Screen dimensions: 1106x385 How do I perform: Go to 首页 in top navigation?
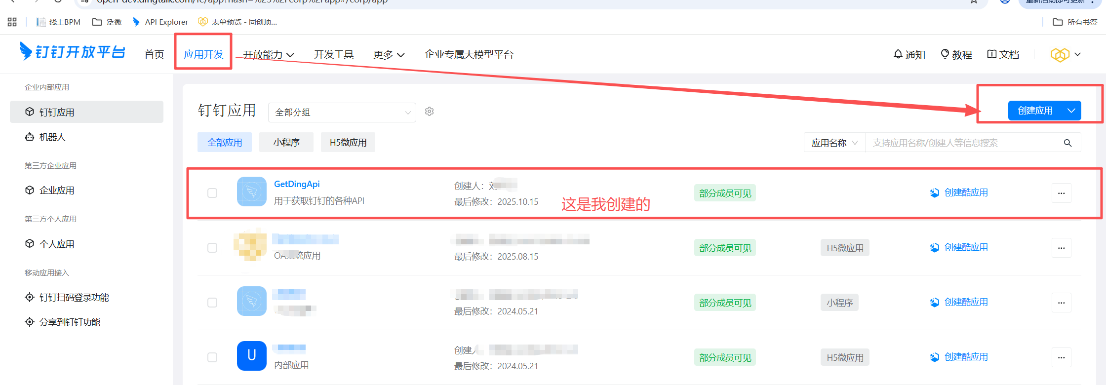154,54
